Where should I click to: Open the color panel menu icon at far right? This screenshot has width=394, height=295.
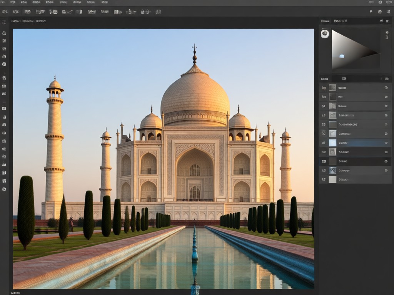click(387, 22)
